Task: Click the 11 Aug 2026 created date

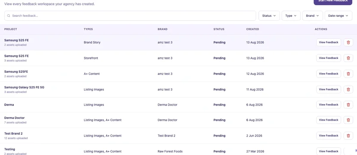Action: (x=255, y=90)
